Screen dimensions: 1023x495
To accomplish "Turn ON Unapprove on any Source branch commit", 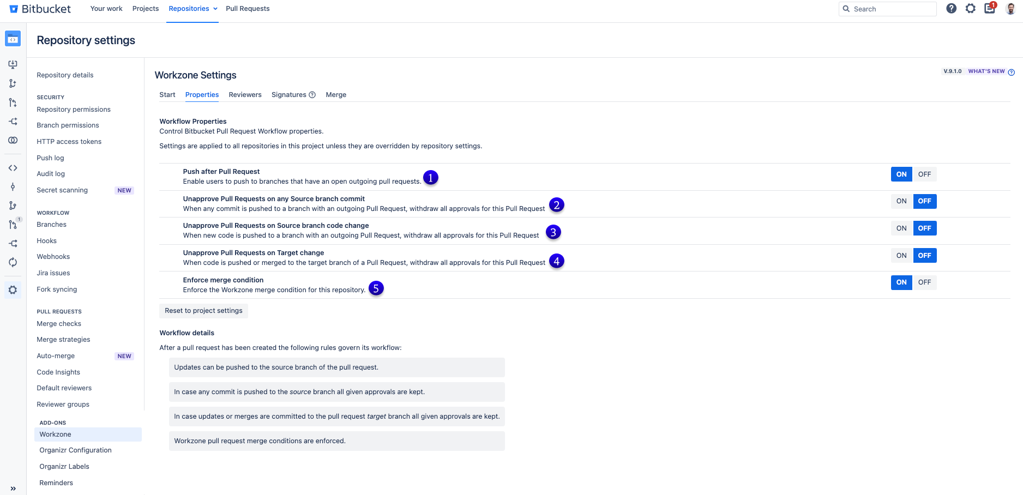I will coord(901,201).
